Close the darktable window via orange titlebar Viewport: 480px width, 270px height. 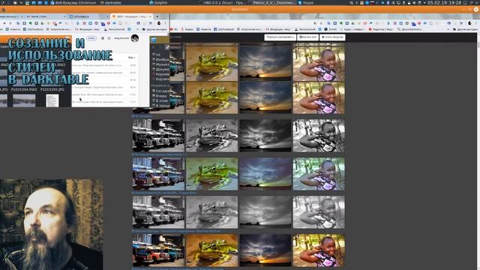[x=476, y=10]
